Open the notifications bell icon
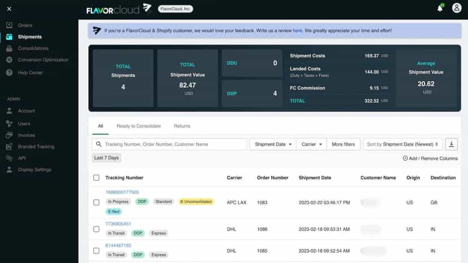 (x=440, y=8)
